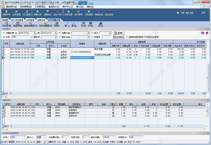Viewport: 211px width, 145px height.
Task: Switch to the 导航图 tab
Action: (x=5, y=20)
